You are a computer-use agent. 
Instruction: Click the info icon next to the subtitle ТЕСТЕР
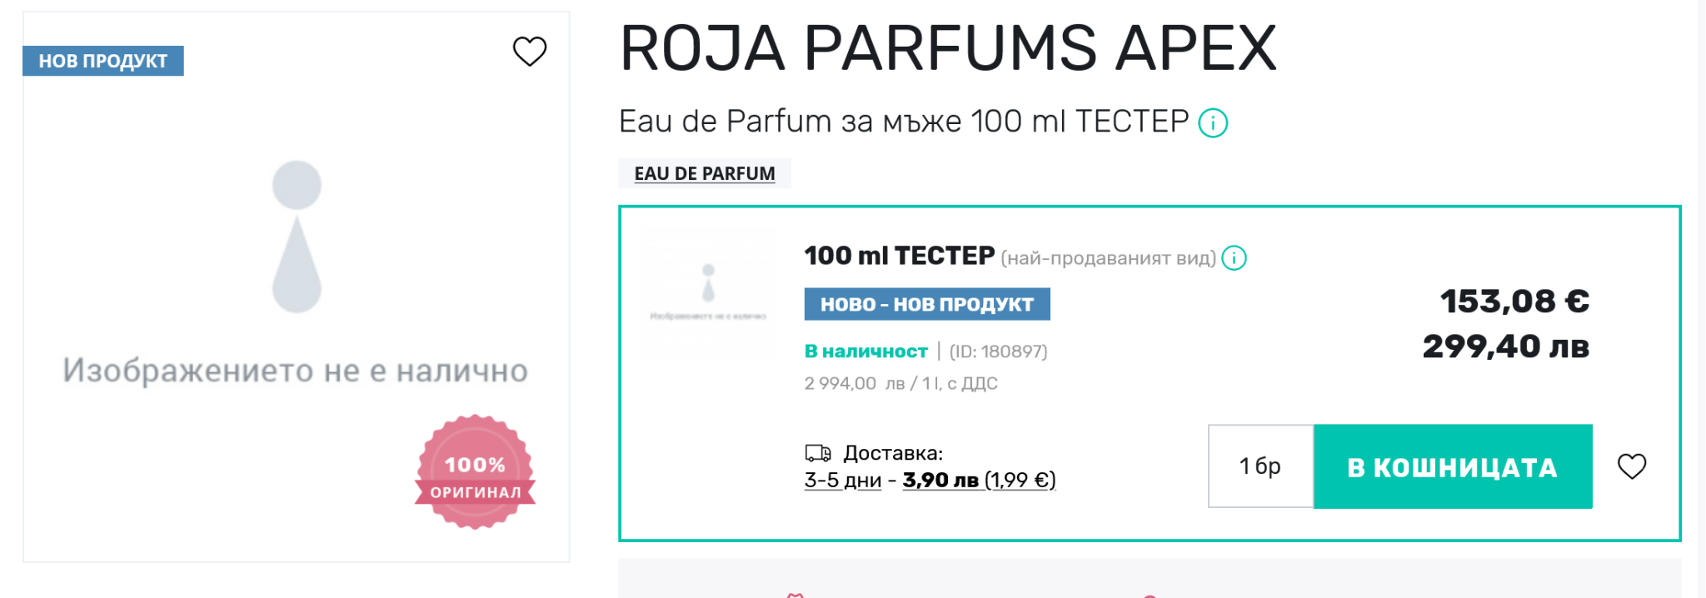[1212, 124]
